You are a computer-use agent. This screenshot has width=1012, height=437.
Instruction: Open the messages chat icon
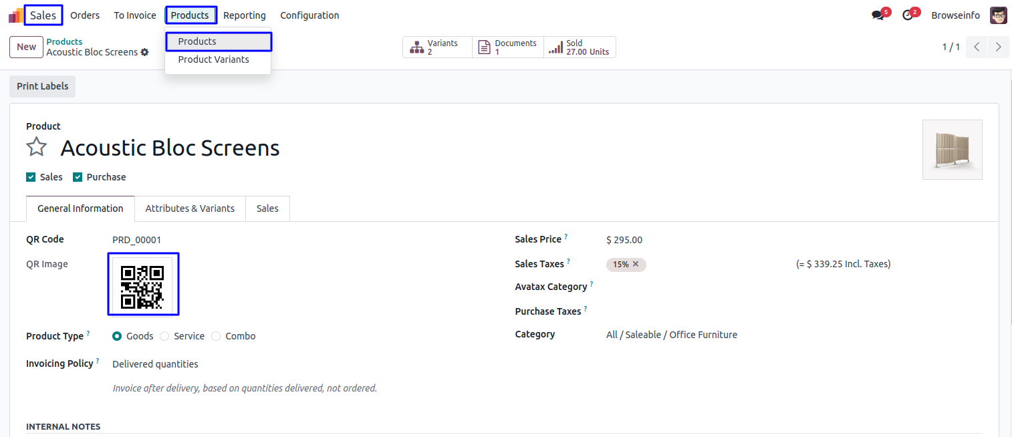[x=878, y=15]
